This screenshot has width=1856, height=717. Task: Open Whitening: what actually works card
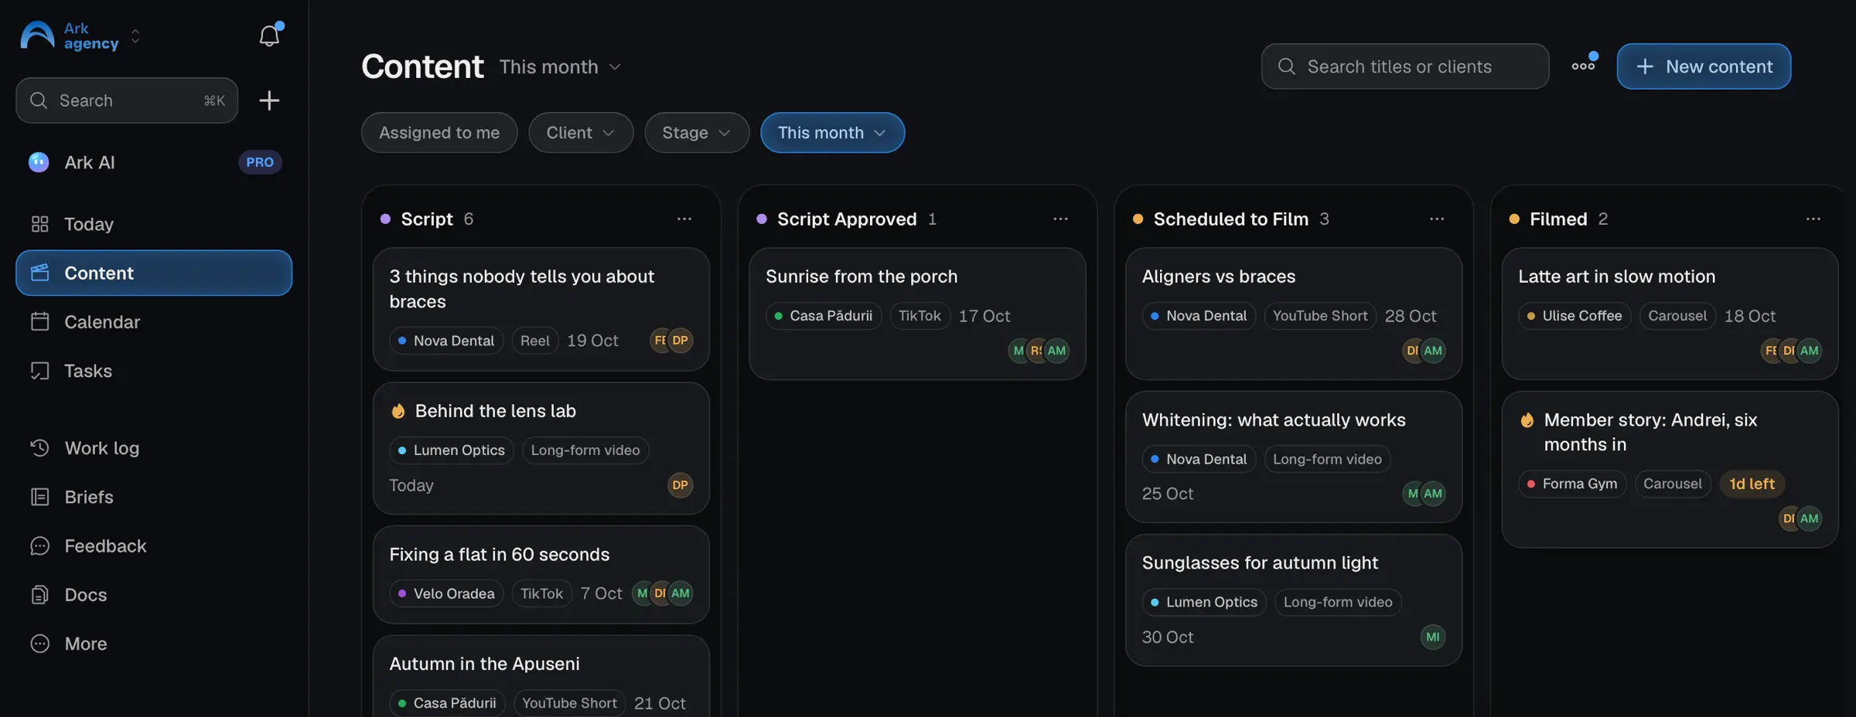tap(1294, 457)
